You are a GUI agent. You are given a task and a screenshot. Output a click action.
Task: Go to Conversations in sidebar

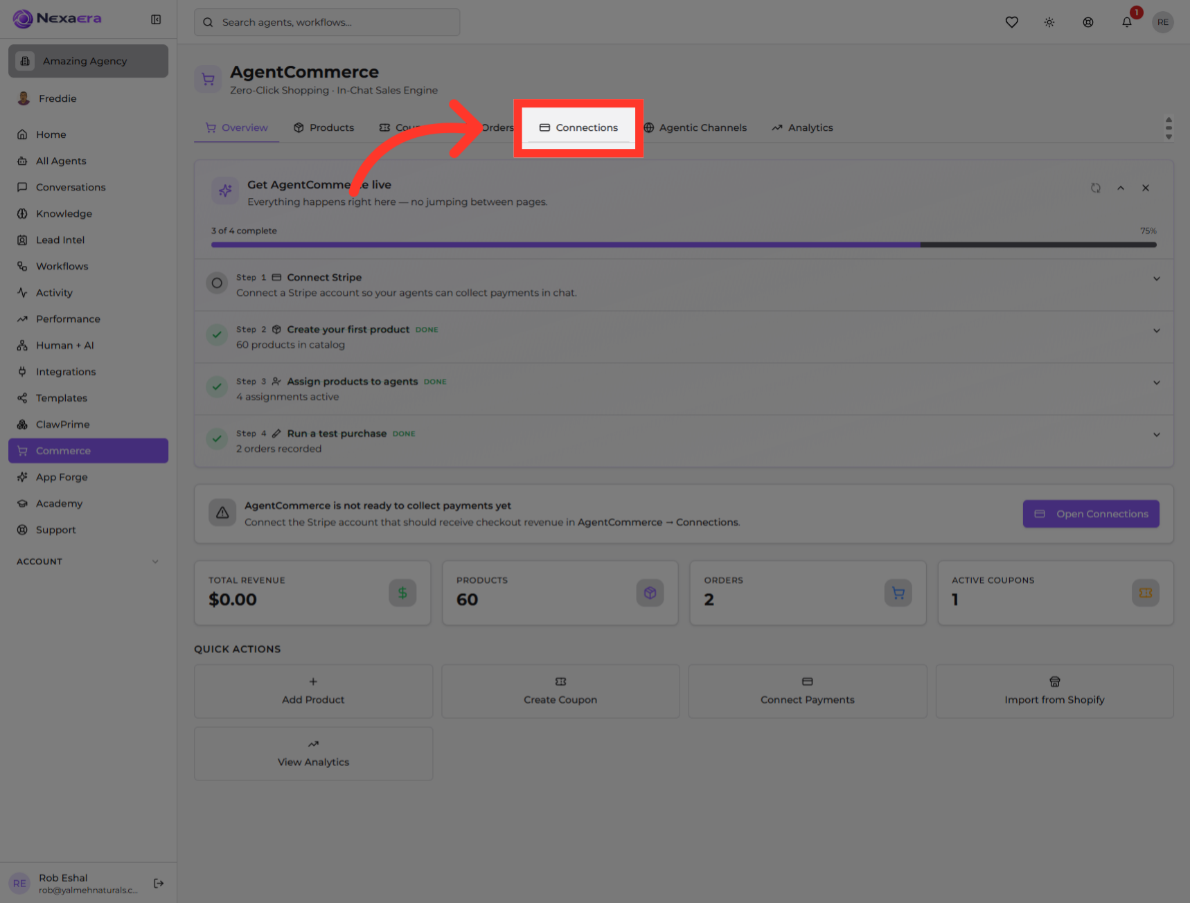coord(88,187)
